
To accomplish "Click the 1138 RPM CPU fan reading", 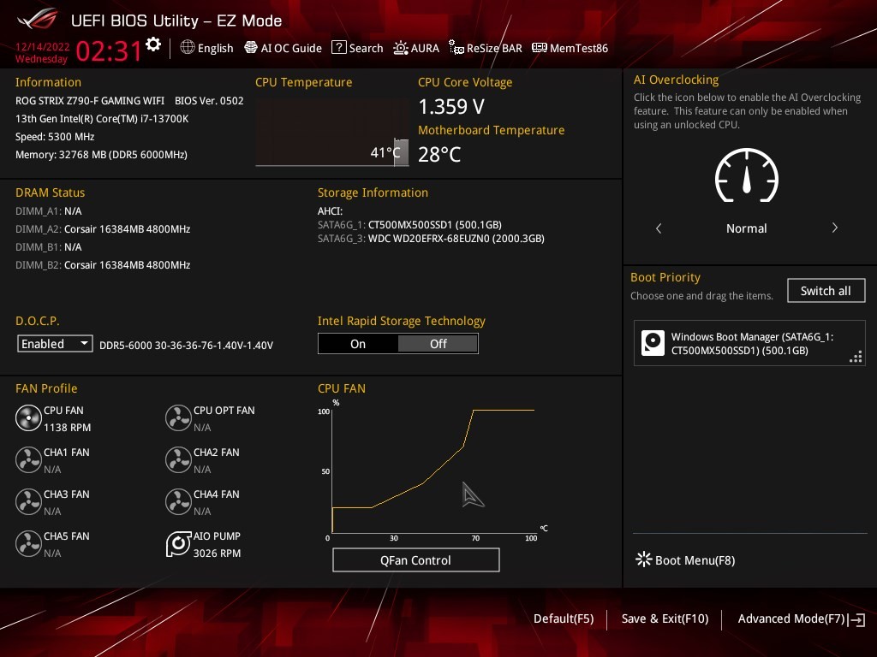I will coord(67,428).
